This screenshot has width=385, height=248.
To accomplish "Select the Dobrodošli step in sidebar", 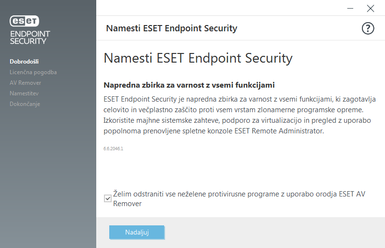I will click(25, 62).
